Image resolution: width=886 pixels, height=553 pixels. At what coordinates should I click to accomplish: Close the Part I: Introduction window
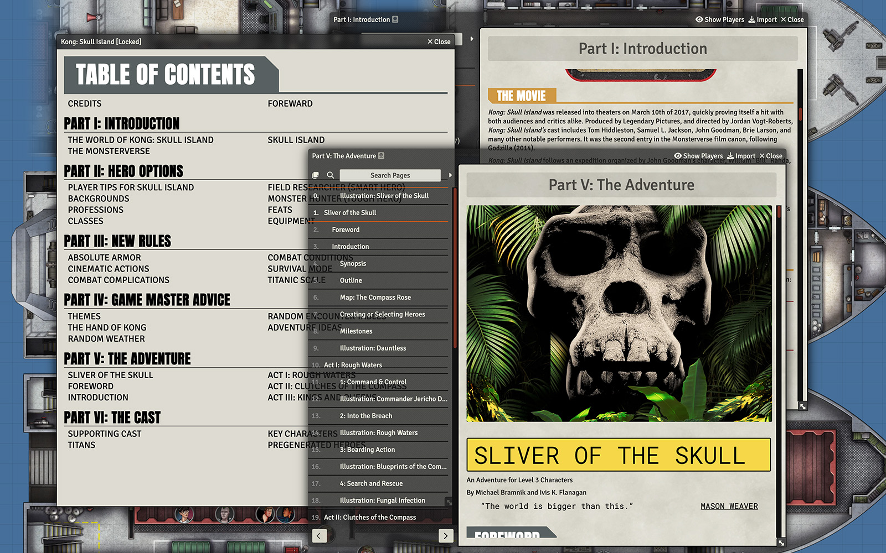coord(792,19)
